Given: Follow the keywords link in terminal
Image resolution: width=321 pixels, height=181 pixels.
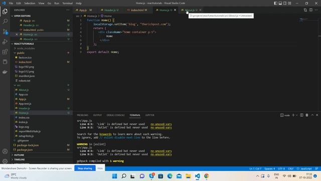Looking at the screenshot, I should 105,134.
